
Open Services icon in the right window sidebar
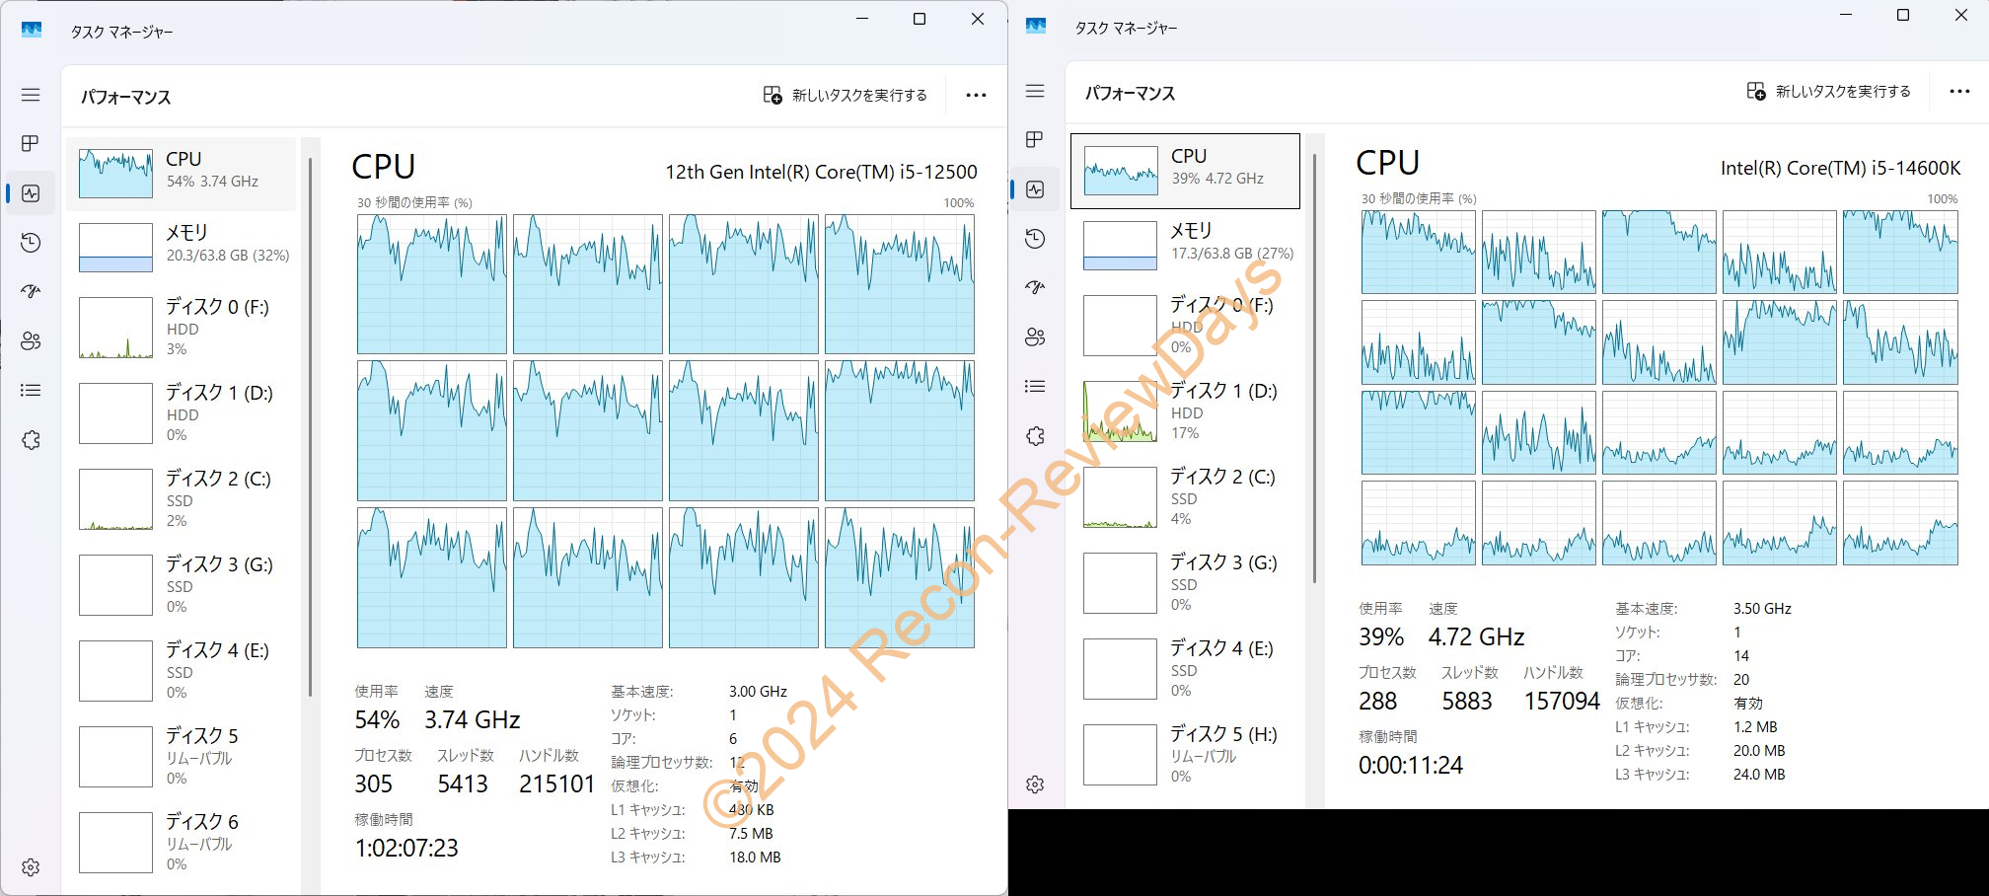pyautogui.click(x=1035, y=435)
